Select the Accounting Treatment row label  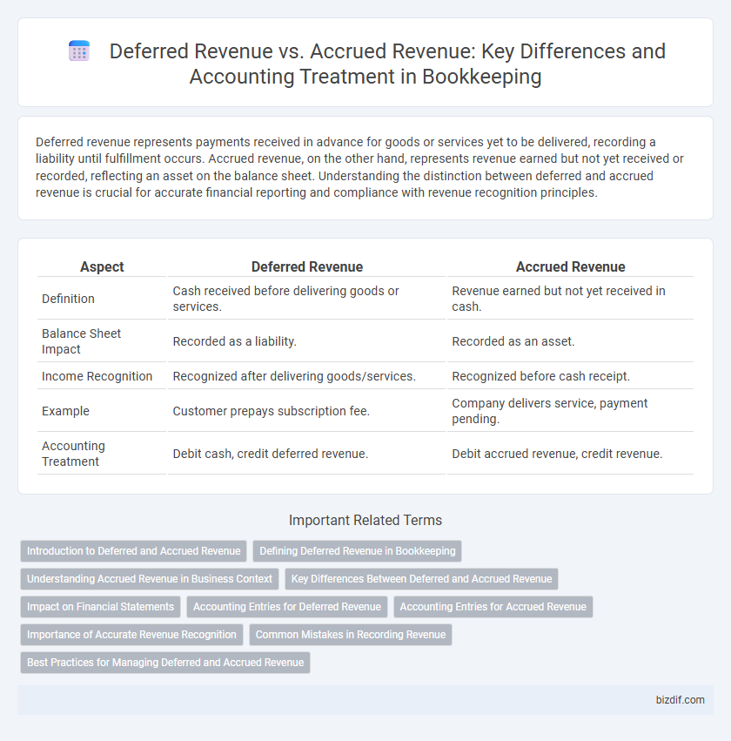click(73, 454)
